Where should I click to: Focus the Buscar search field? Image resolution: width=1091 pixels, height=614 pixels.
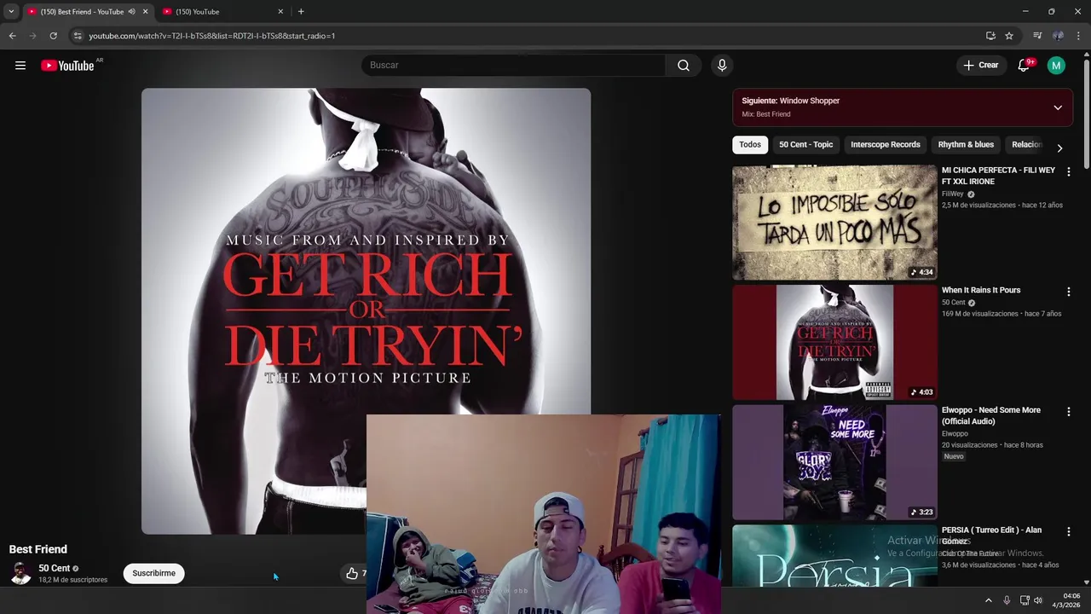coord(514,66)
